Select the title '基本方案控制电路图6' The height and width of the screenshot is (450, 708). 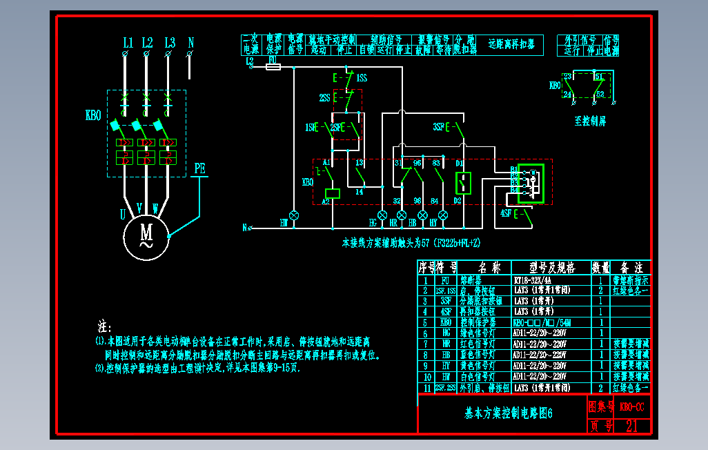[x=509, y=413]
